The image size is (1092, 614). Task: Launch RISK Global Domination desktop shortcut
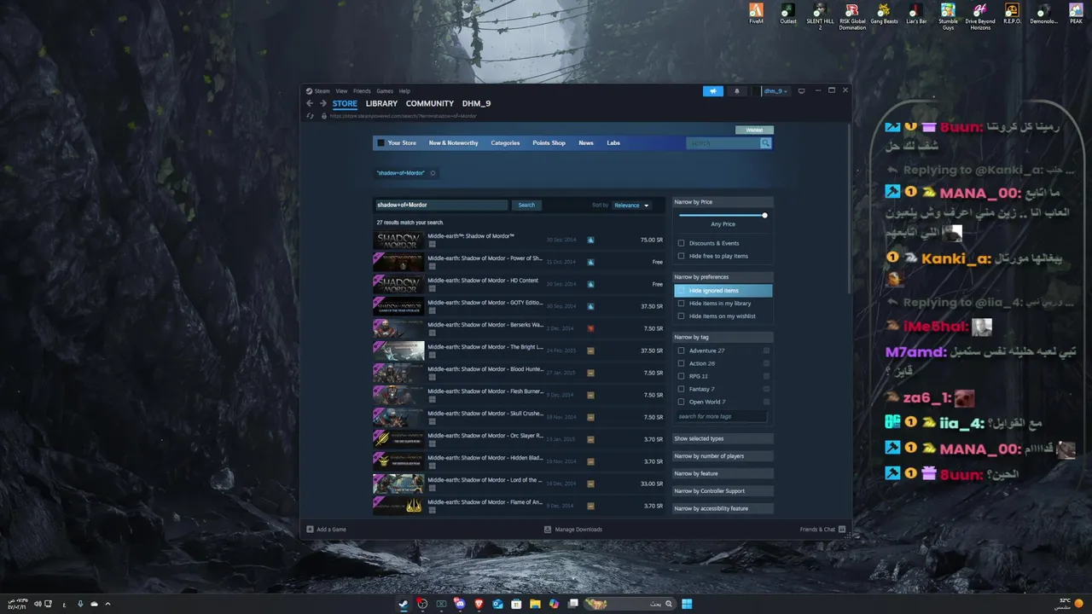pos(852,16)
